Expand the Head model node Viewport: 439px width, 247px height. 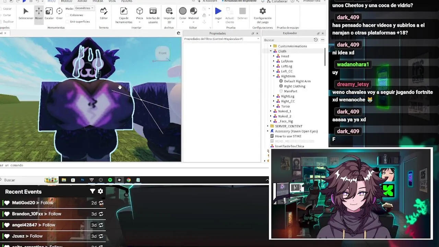[x=274, y=56]
